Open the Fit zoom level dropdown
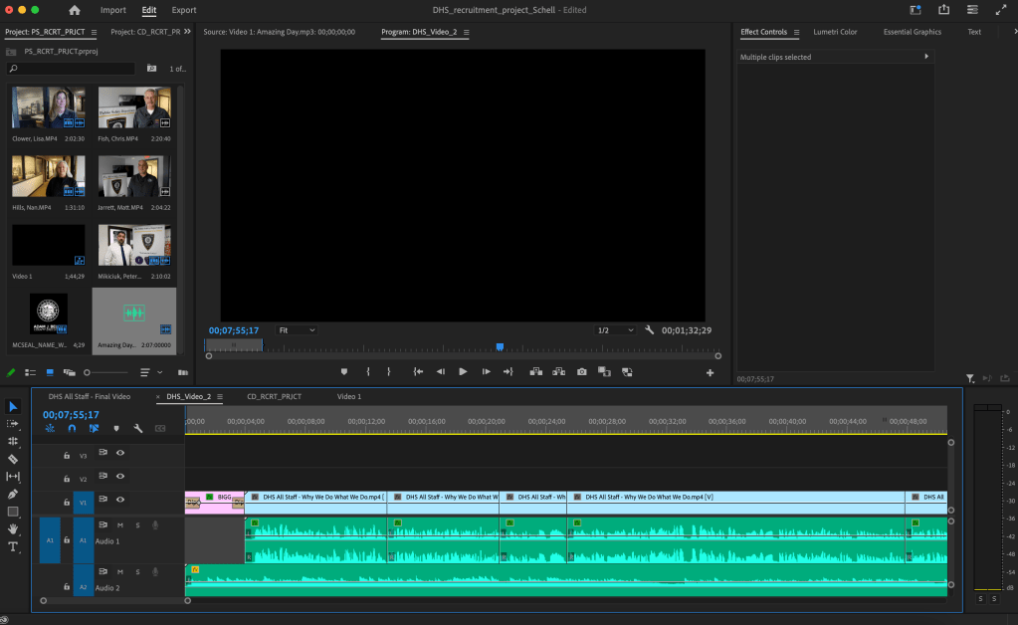The width and height of the screenshot is (1018, 625). [x=297, y=330]
